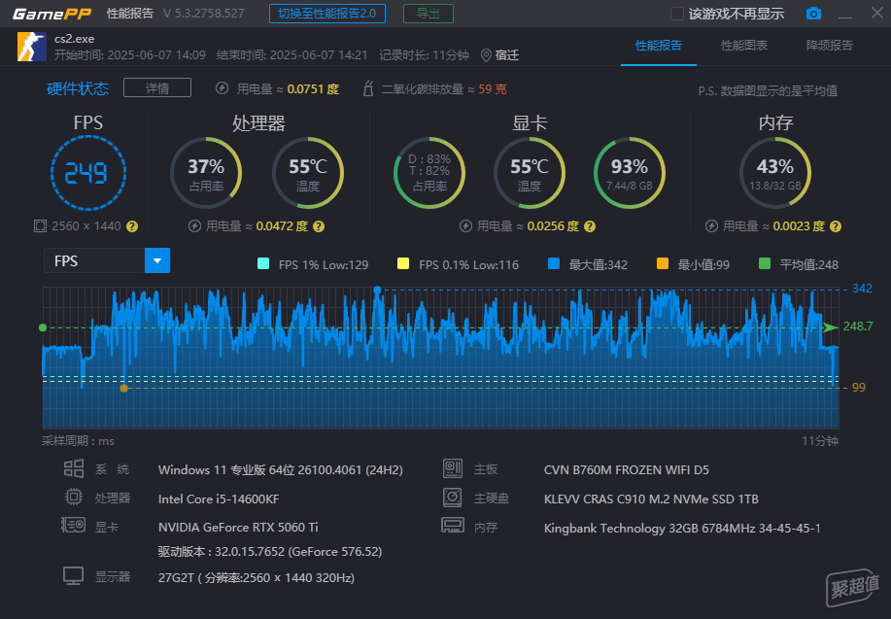The width and height of the screenshot is (891, 619).
Task: Switch to the 性能图表 tab
Action: (744, 46)
